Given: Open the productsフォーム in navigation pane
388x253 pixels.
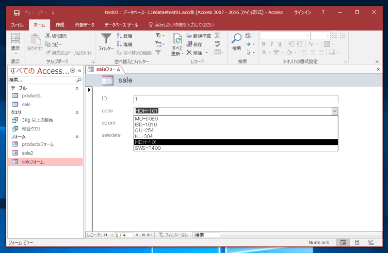Looking at the screenshot, I should (38, 144).
